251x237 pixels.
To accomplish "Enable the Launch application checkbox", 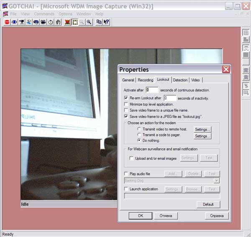I will point(126,189).
